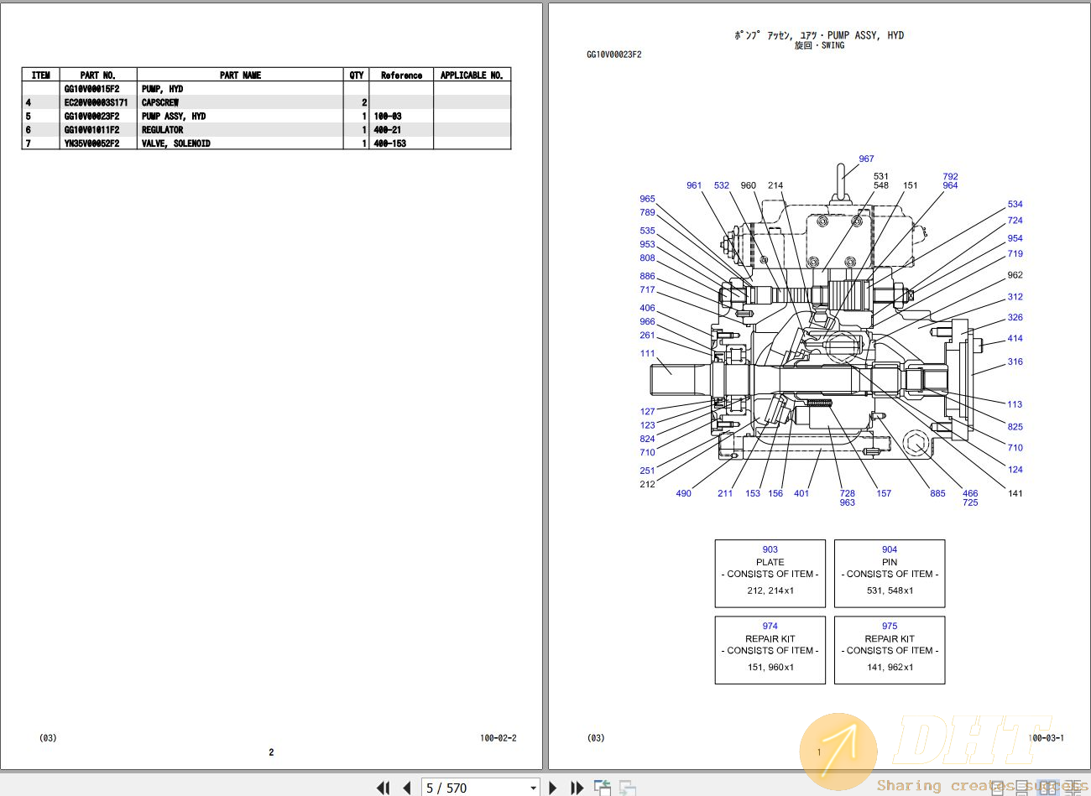Screen dimensions: 1091x796
Task: Click callout number 312
Action: 1015,297
